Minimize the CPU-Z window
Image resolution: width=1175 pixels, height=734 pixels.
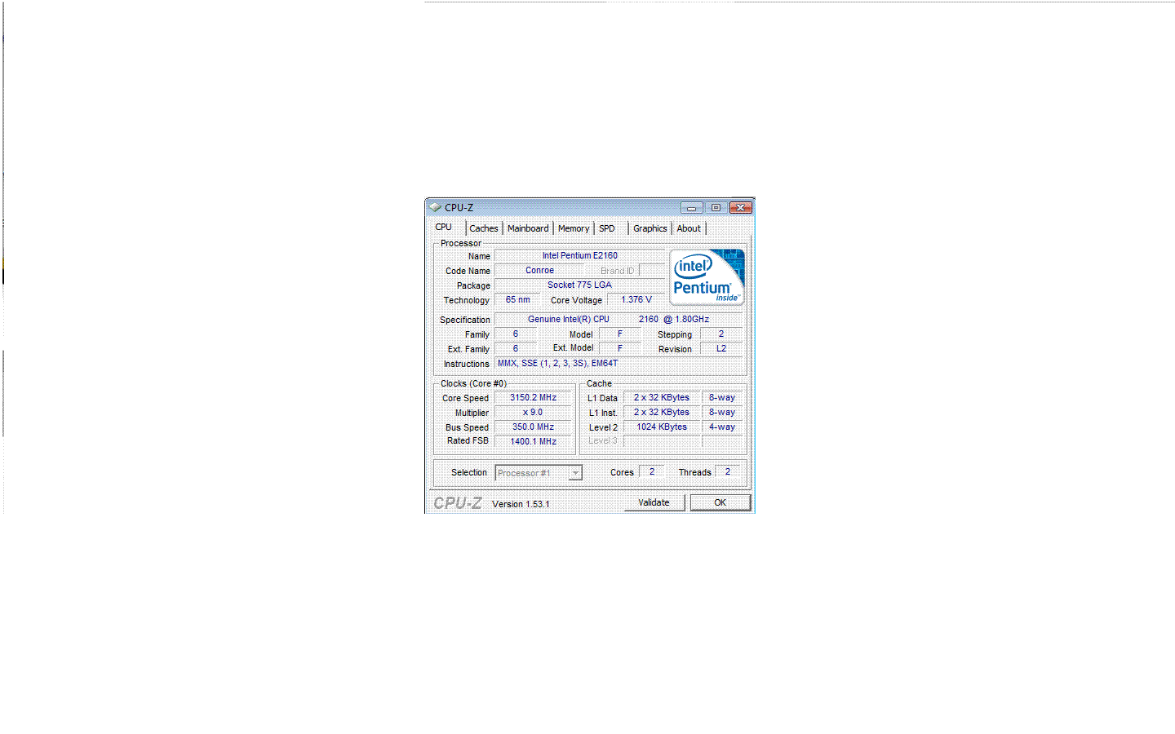click(x=691, y=208)
